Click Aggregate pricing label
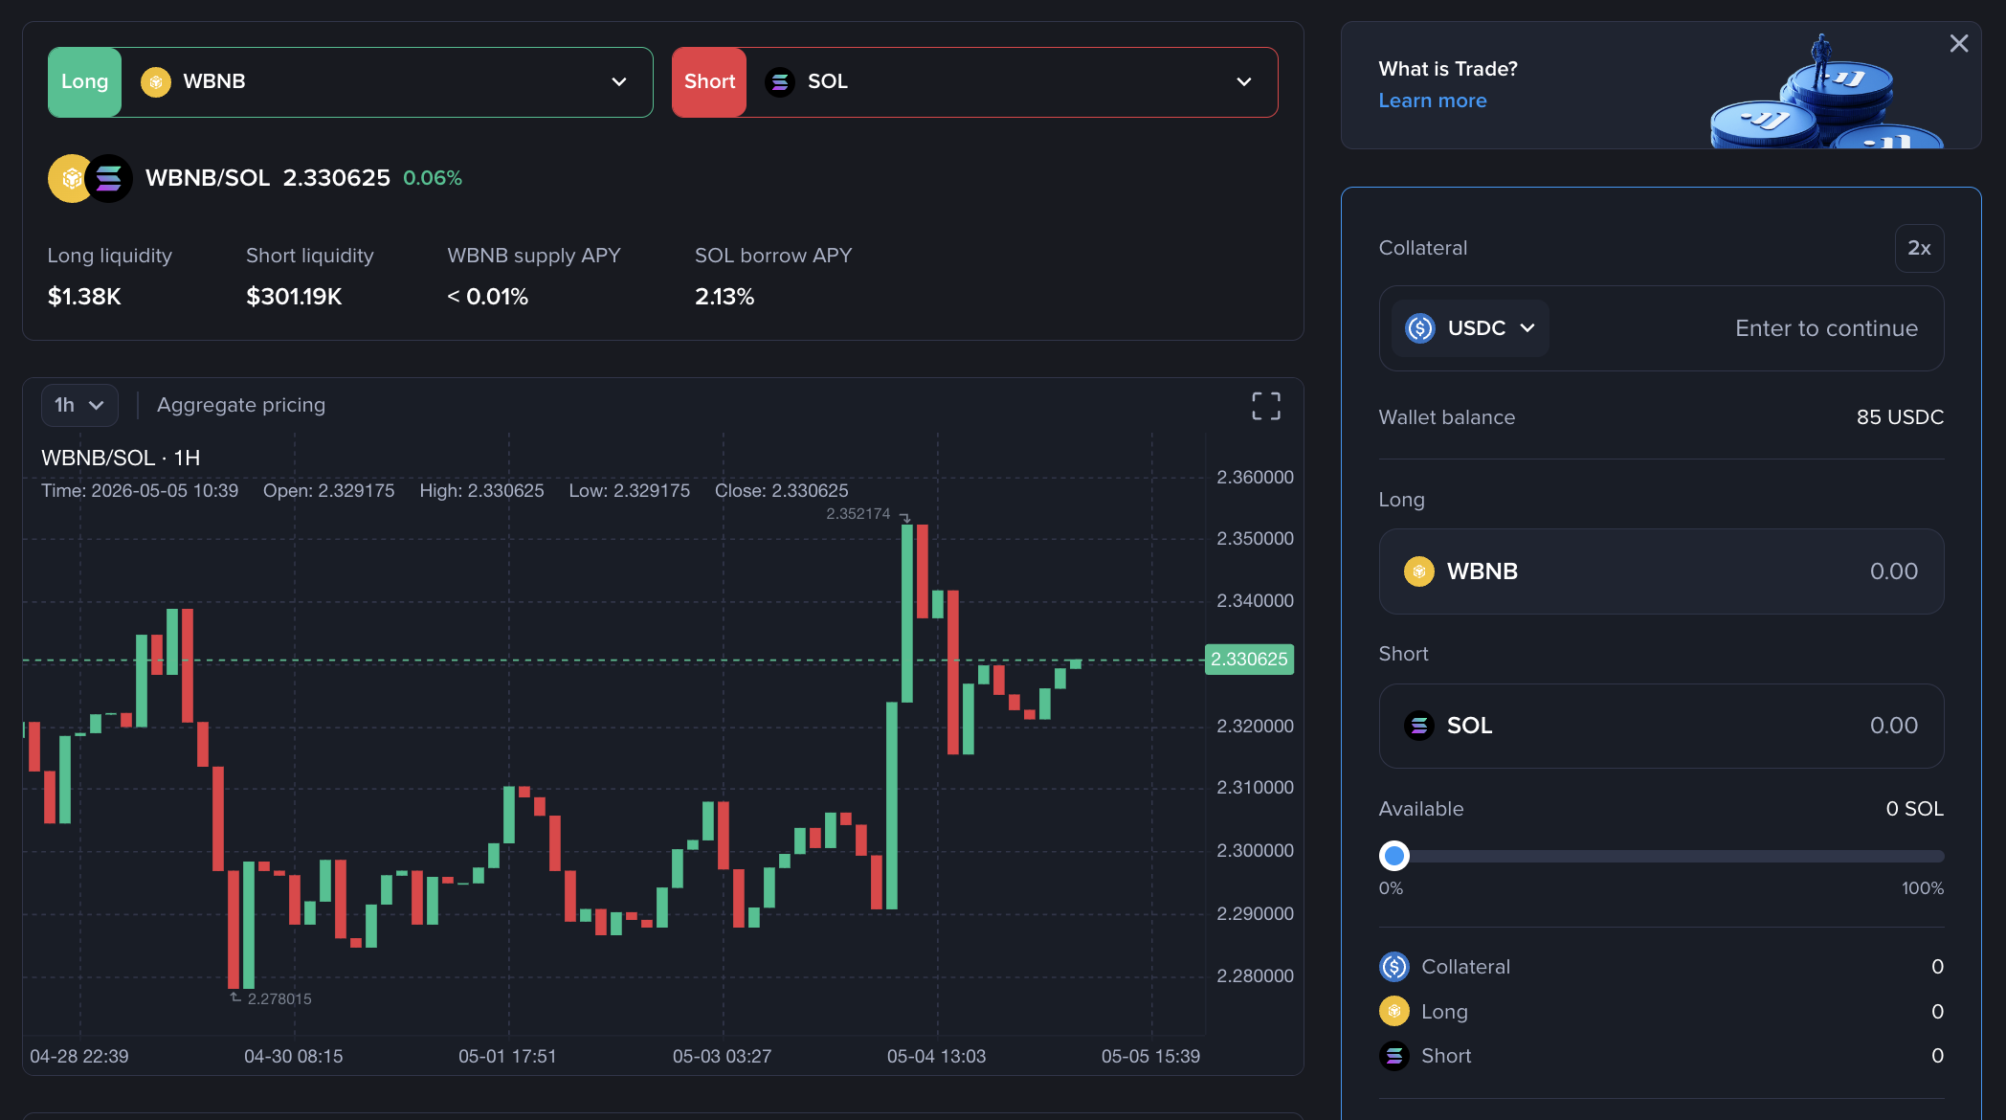Viewport: 2006px width, 1120px height. point(241,405)
